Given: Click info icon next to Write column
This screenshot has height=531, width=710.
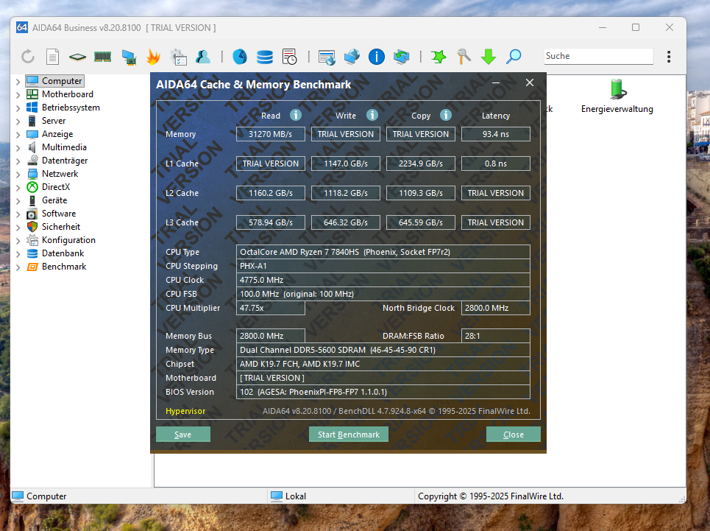Looking at the screenshot, I should 372,115.
